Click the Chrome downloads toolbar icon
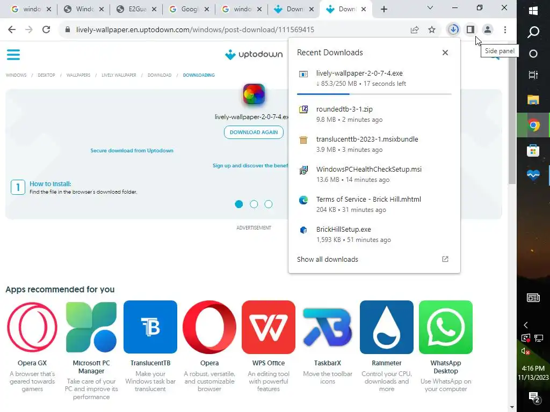Image resolution: width=550 pixels, height=412 pixels. pyautogui.click(x=453, y=30)
